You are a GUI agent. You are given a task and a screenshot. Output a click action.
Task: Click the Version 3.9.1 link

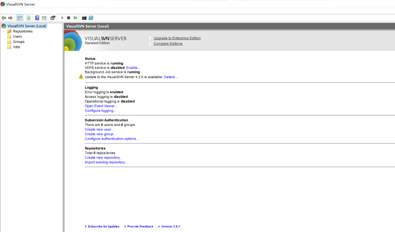170,226
